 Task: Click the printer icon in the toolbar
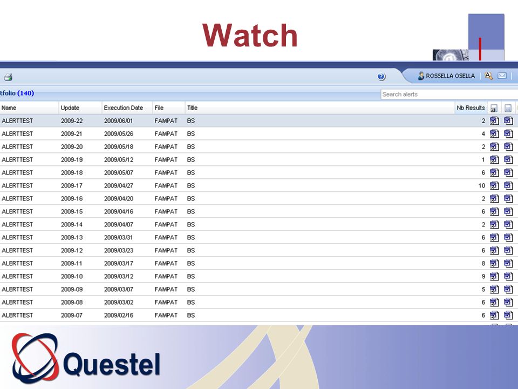[8, 77]
